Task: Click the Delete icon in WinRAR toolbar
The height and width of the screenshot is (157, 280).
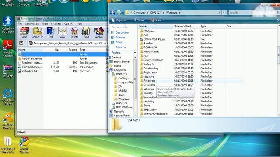Action: pos(74,33)
